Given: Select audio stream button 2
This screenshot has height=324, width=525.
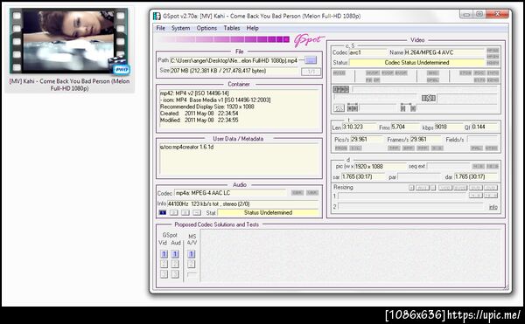Looking at the screenshot, I should tap(173, 212).
